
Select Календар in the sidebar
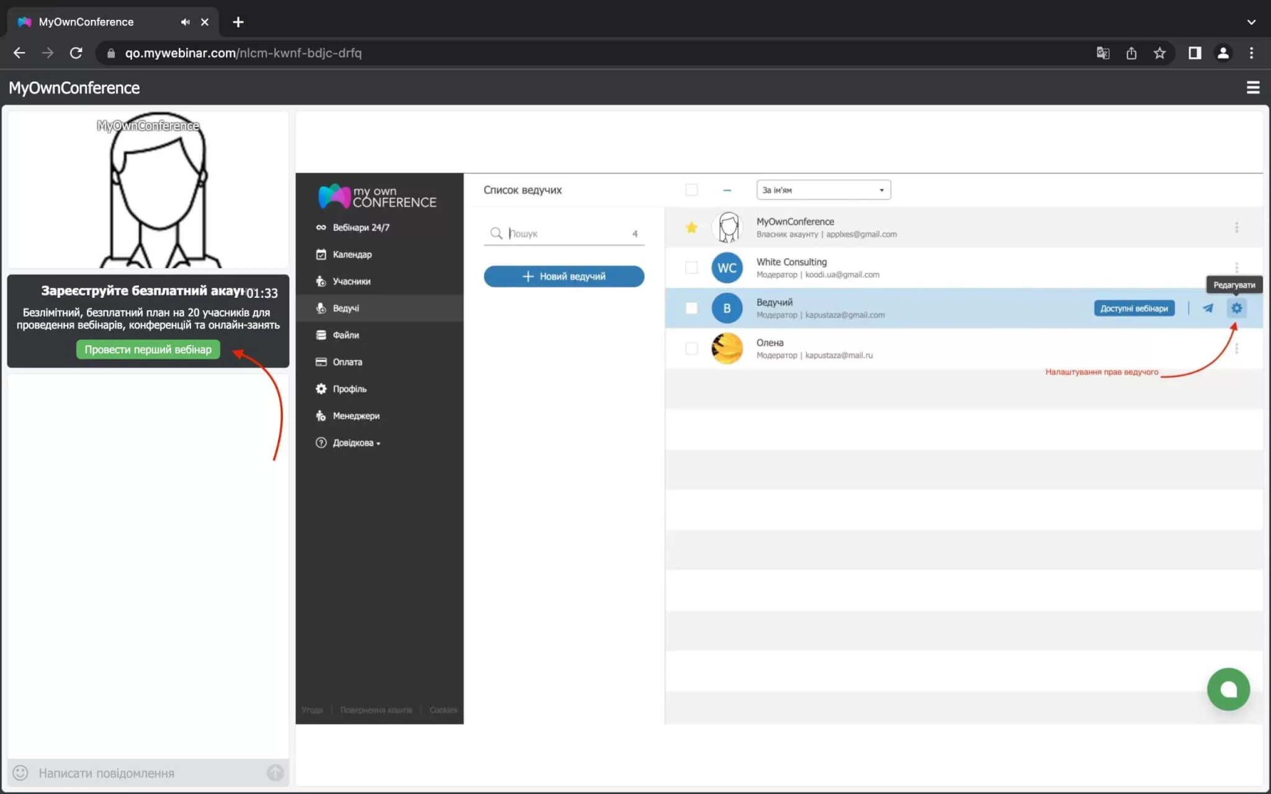pyautogui.click(x=352, y=254)
